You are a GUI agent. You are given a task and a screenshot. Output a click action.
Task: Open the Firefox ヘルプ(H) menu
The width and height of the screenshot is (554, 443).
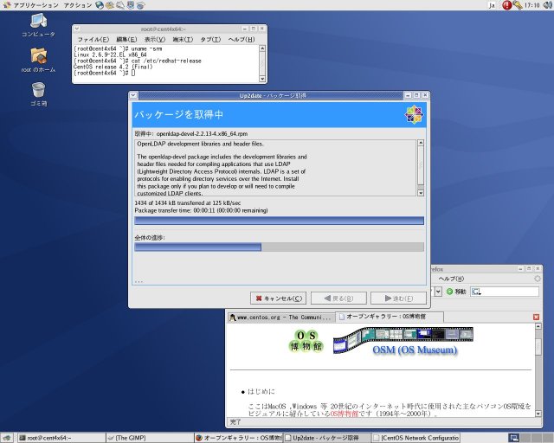(451, 279)
